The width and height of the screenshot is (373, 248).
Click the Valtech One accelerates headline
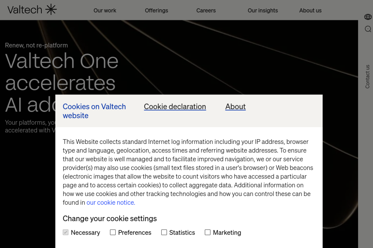[x=61, y=72]
